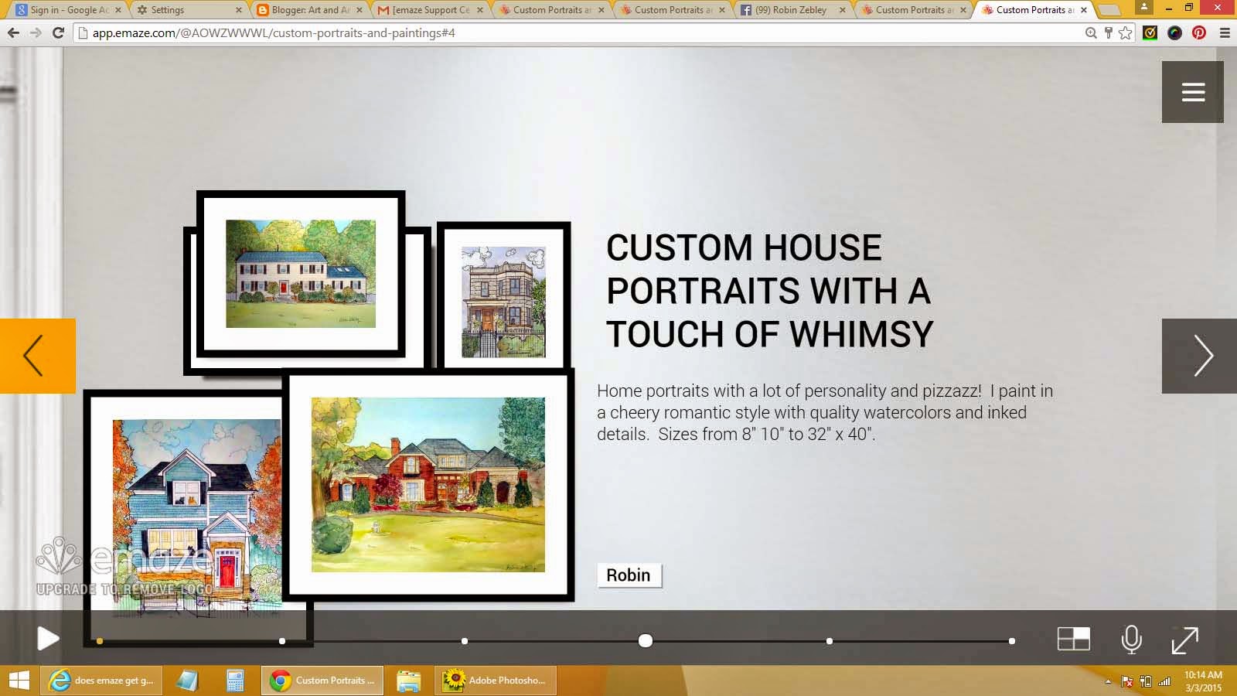Open the Chrome settings menu
Image resolution: width=1237 pixels, height=696 pixels.
[x=1224, y=33]
